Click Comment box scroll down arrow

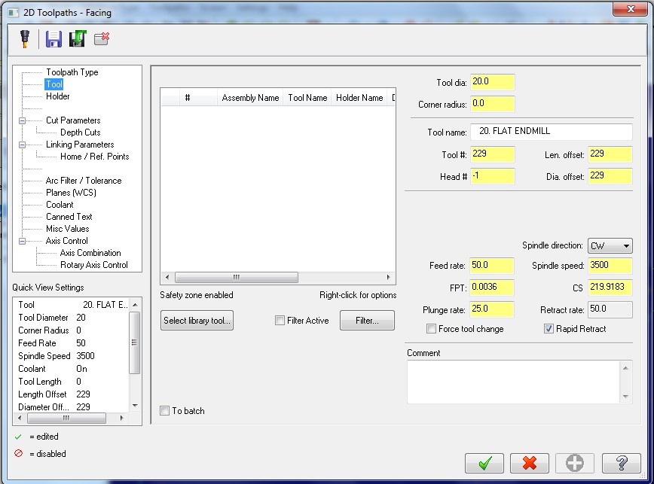[625, 397]
